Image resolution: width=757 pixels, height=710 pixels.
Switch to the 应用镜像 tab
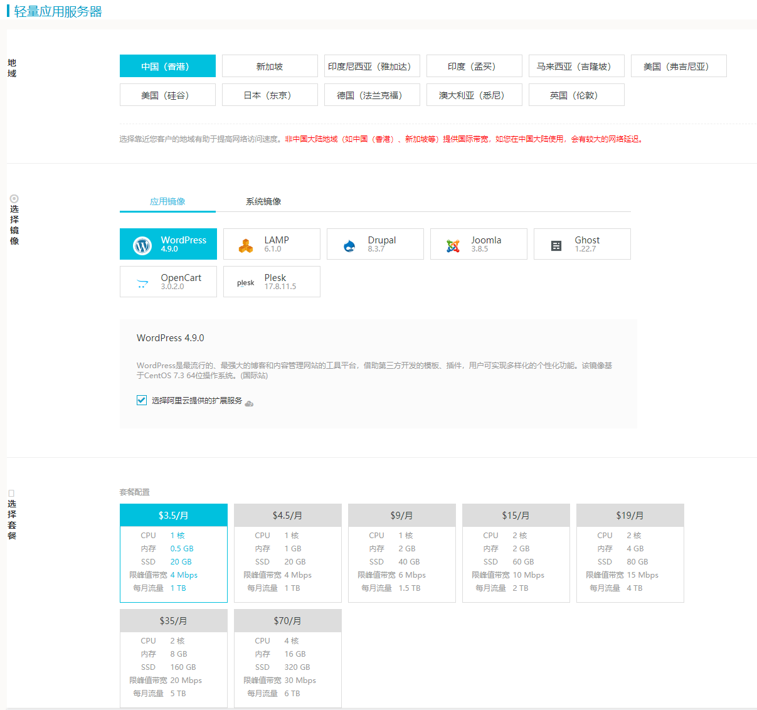167,201
